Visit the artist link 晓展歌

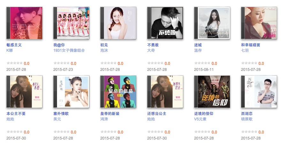tap(247, 119)
